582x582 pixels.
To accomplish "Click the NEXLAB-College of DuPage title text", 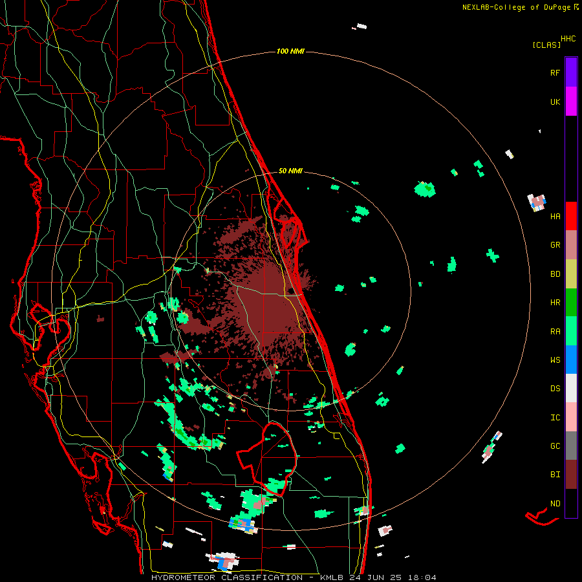I will coord(517,7).
